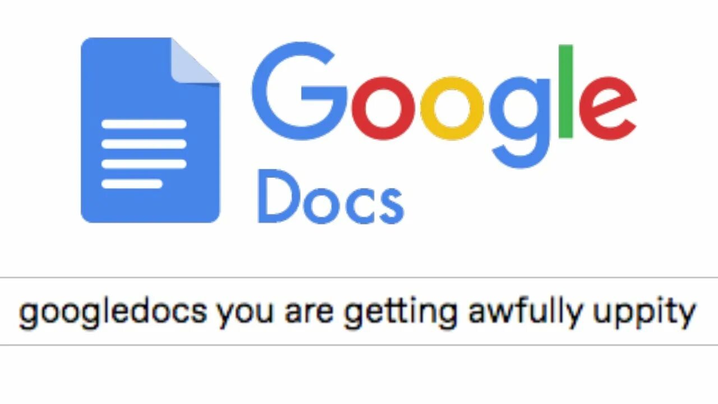The height and width of the screenshot is (404, 718).
Task: Click the yellow letter o in Google logo
Action: (x=452, y=108)
